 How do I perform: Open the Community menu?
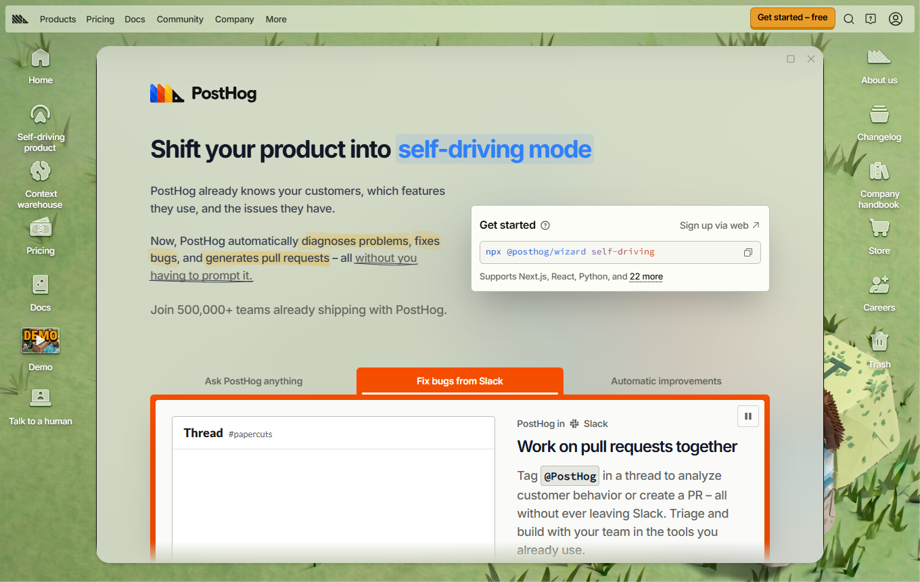180,19
